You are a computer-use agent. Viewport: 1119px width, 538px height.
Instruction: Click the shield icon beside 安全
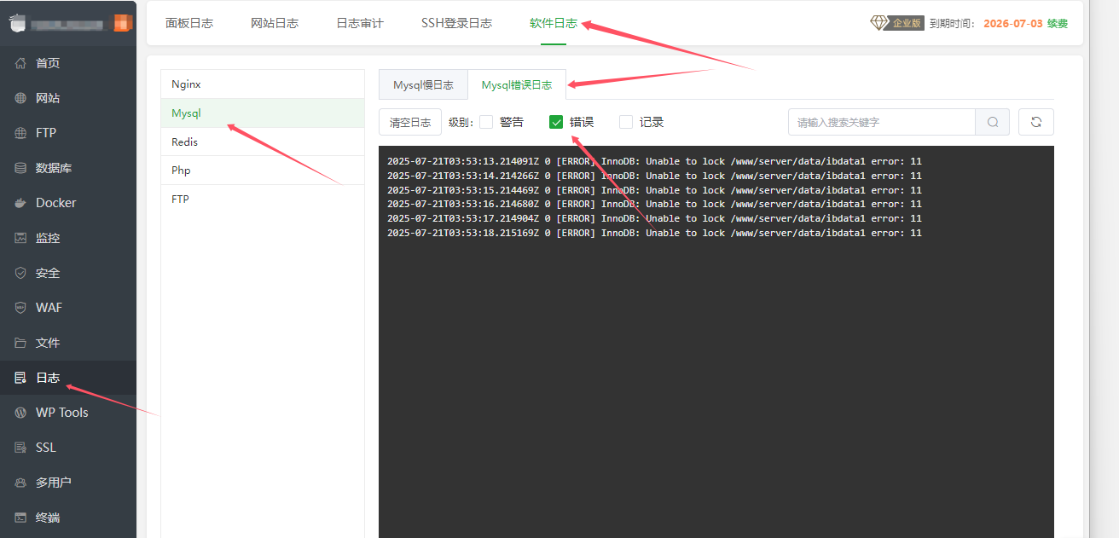[20, 273]
